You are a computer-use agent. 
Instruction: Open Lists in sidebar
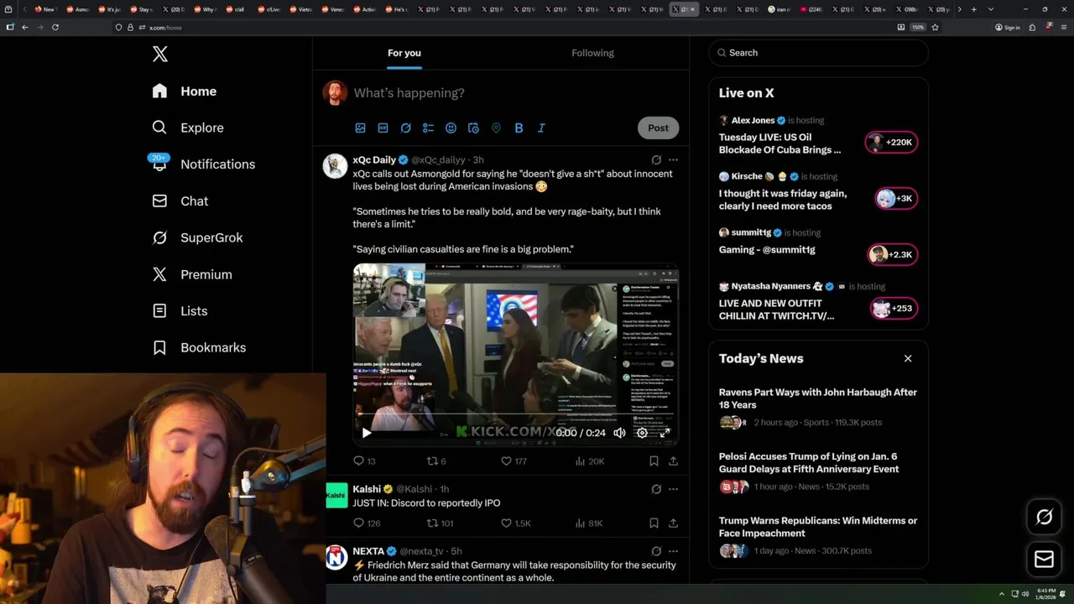(x=180, y=311)
